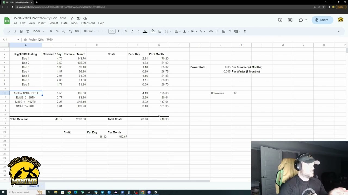Screen dimensions: 348x195
Task: Star the document
Action: 72,18
